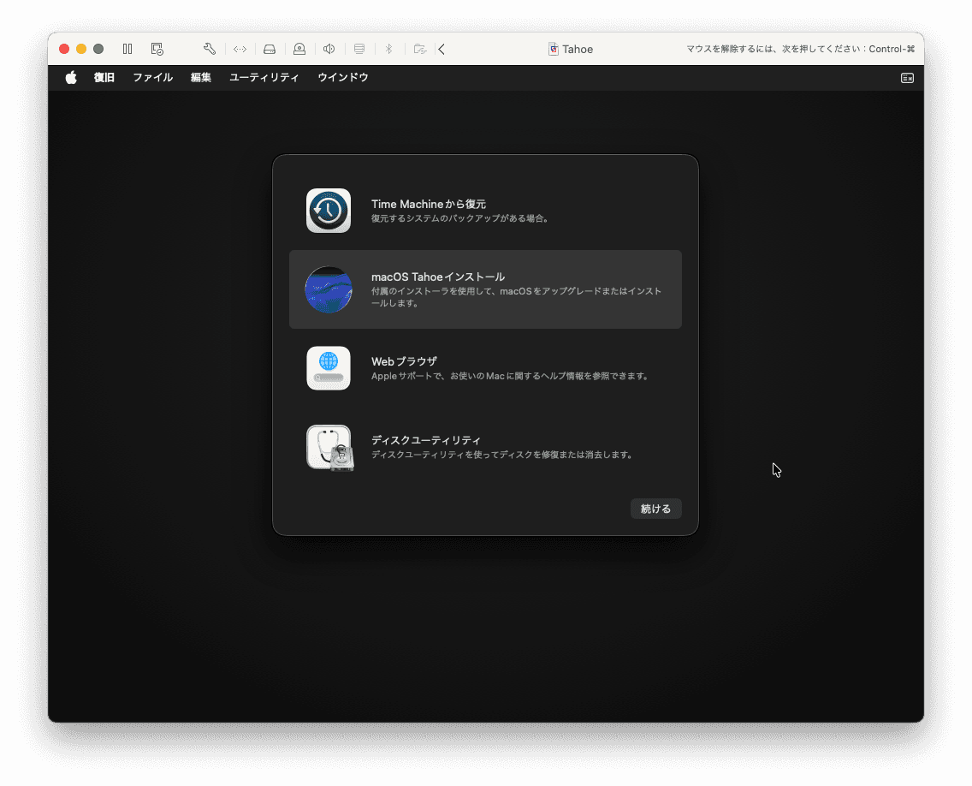Screen dimensions: 972x786
Task: Click the 続ける button
Action: [x=655, y=509]
